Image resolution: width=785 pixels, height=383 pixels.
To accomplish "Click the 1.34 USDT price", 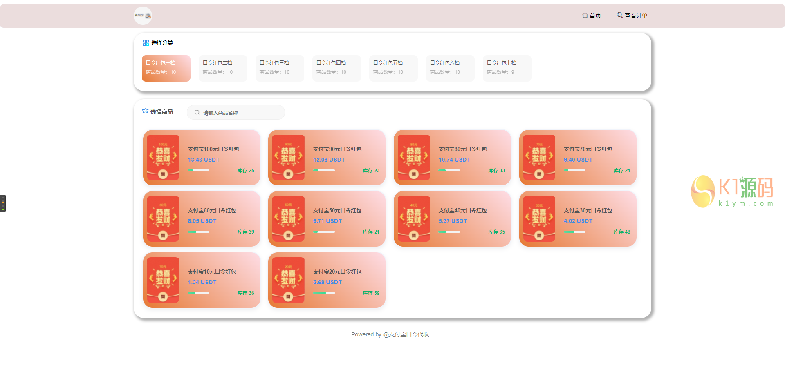I will (202, 282).
